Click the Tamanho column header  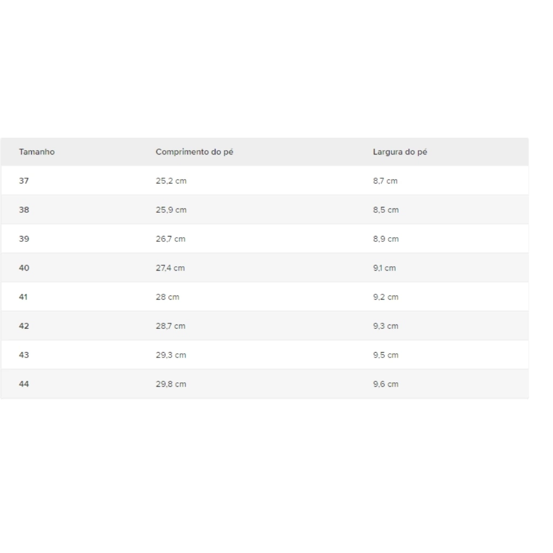[x=37, y=152]
